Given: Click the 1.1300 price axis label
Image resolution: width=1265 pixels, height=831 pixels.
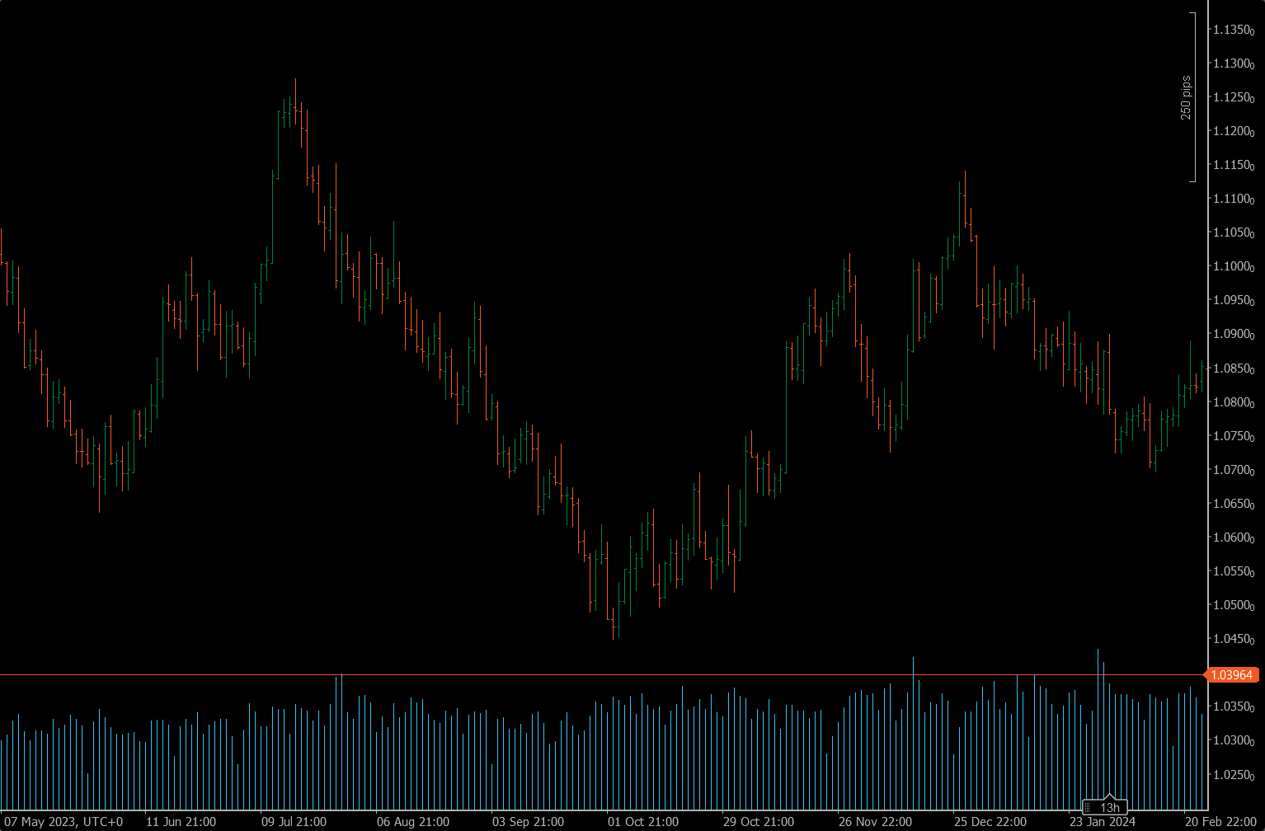Looking at the screenshot, I should [x=1233, y=64].
